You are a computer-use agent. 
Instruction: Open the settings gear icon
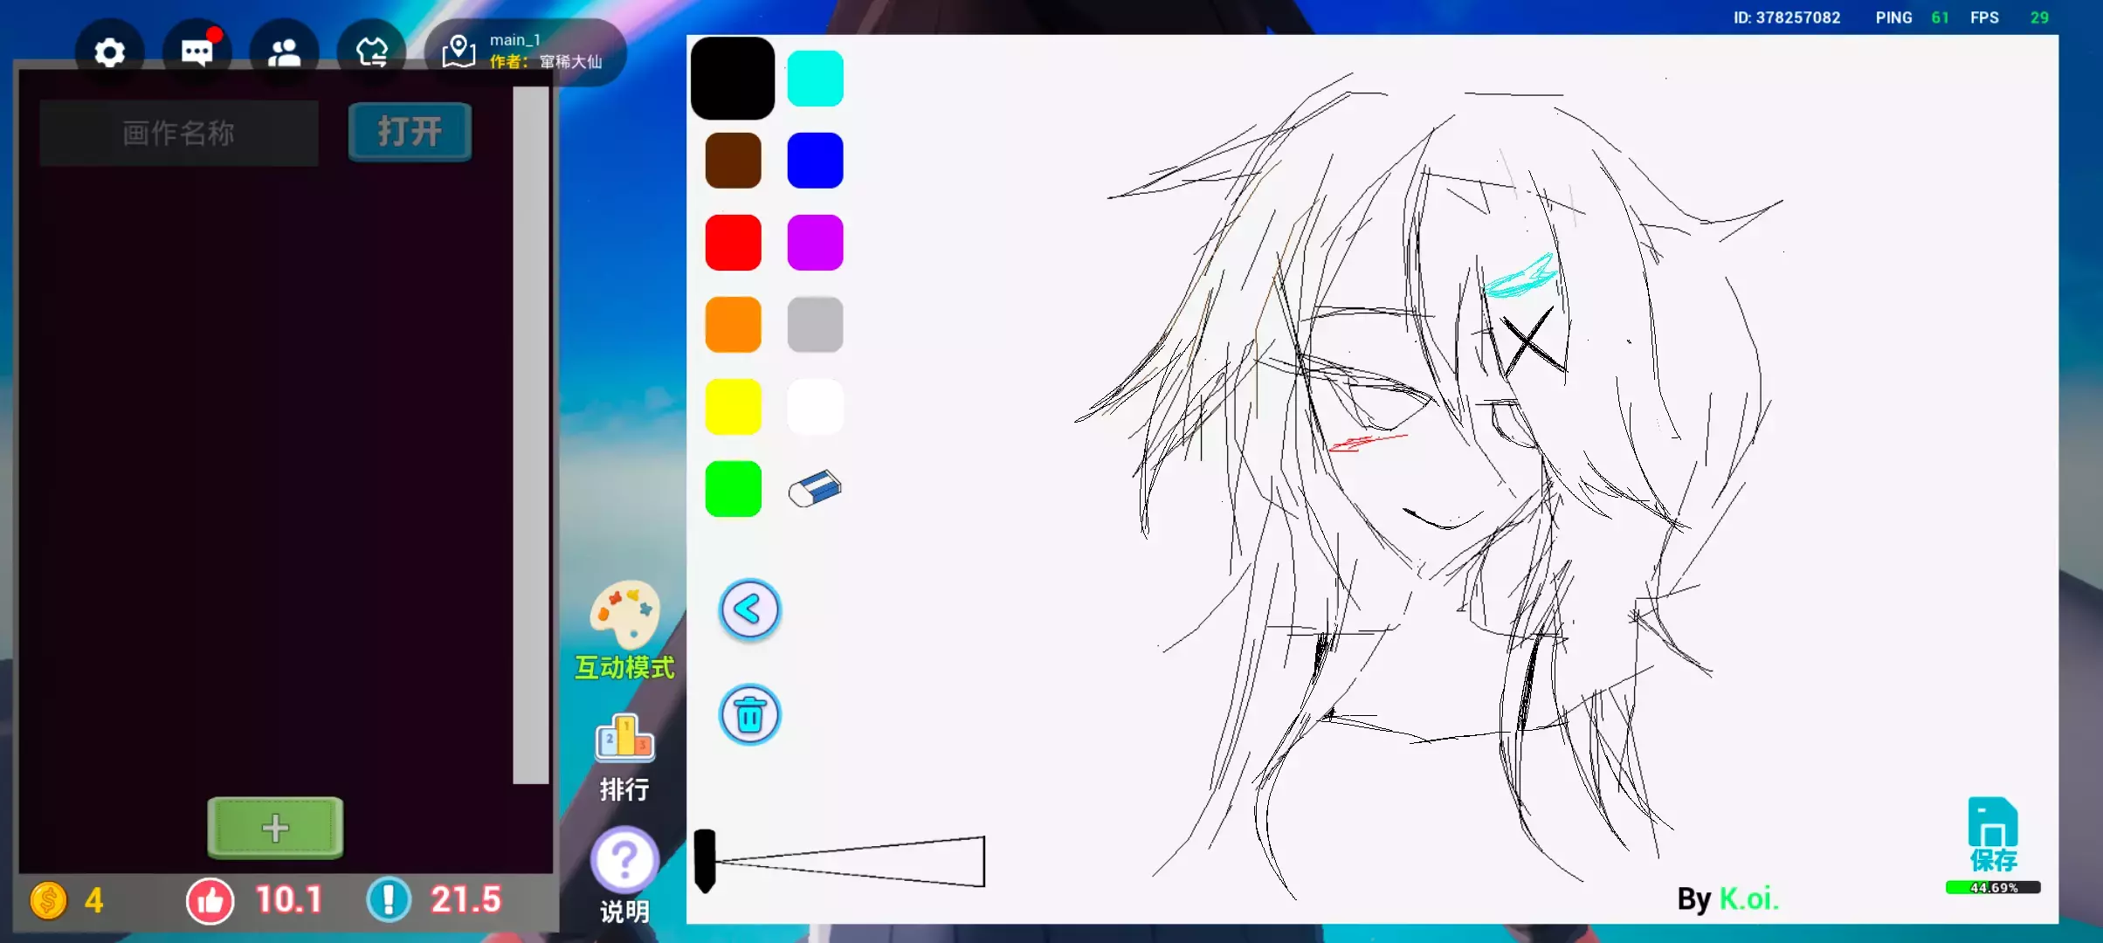pos(109,52)
